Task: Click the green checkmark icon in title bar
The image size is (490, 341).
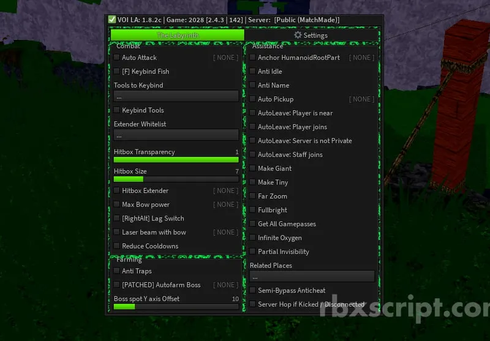Action: (x=112, y=20)
